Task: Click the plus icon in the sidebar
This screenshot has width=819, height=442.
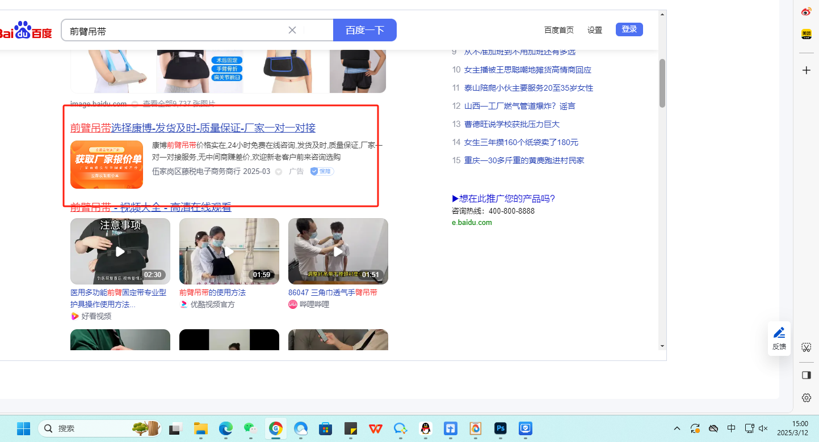Action: (806, 70)
